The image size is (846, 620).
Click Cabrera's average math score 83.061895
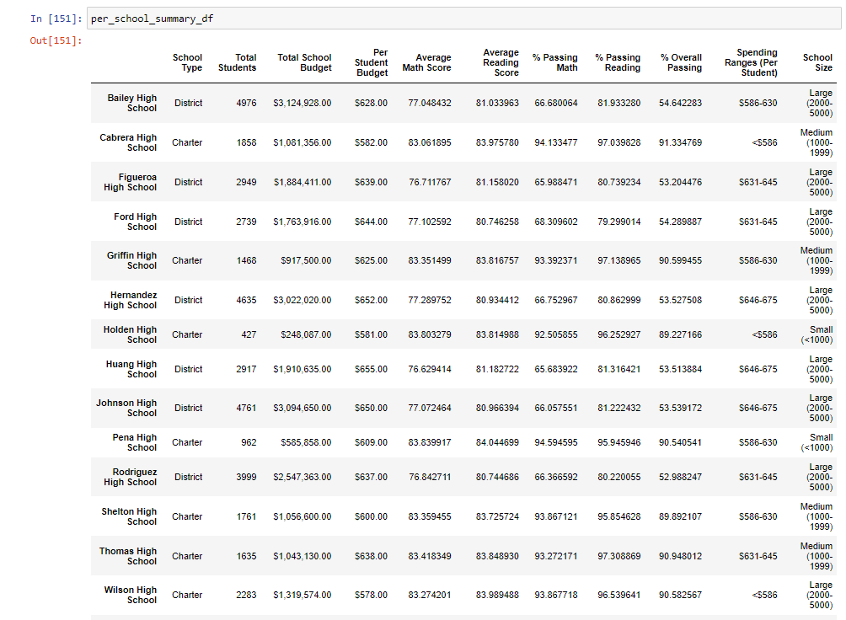pos(430,142)
